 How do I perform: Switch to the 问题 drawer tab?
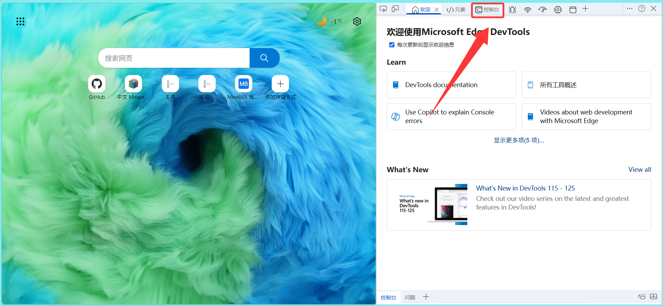click(x=410, y=297)
